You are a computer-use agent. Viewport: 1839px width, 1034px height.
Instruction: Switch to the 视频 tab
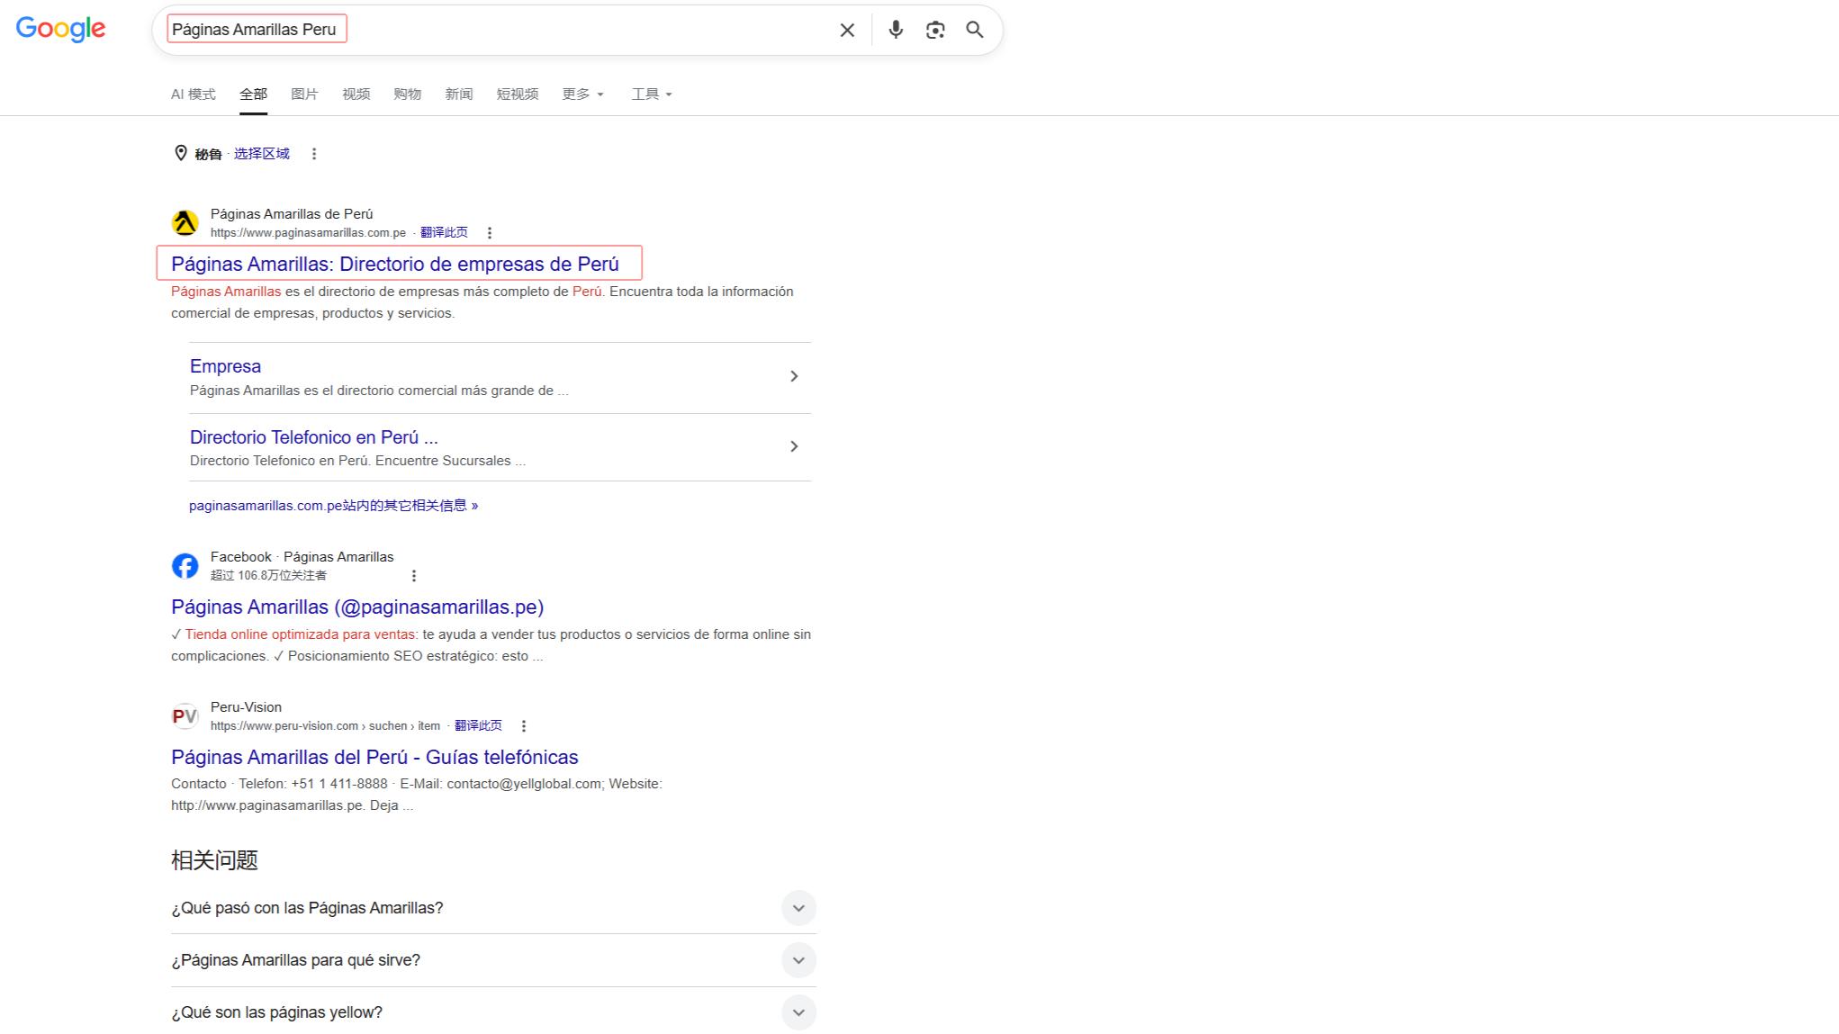(x=356, y=94)
